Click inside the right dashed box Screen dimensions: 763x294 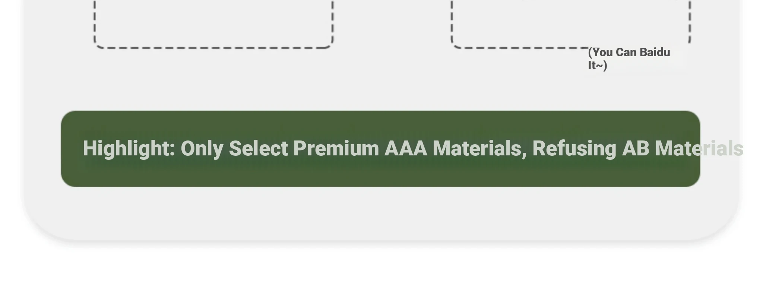571,22
